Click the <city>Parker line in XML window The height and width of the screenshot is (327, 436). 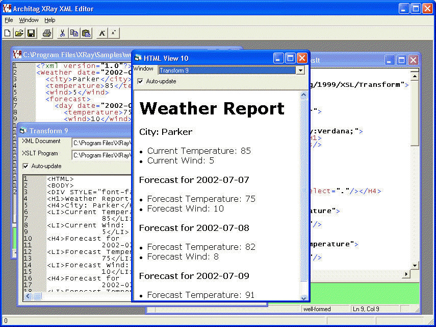point(88,79)
